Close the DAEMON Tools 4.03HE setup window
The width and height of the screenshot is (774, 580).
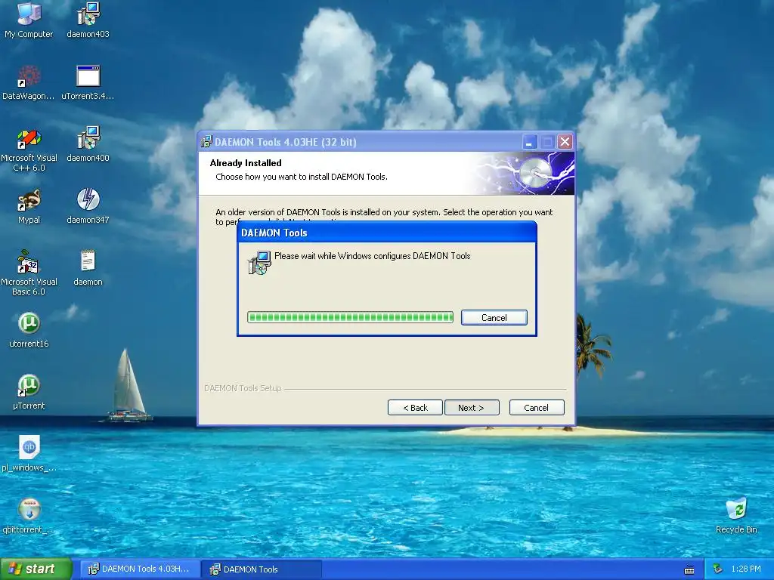(565, 142)
